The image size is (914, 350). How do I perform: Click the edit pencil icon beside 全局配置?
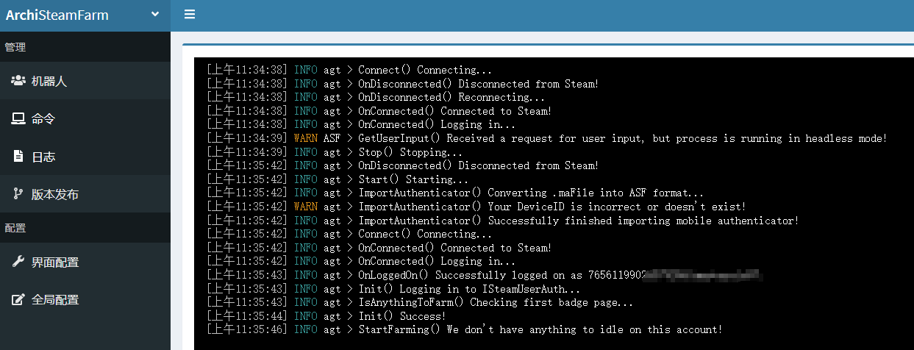pos(18,300)
